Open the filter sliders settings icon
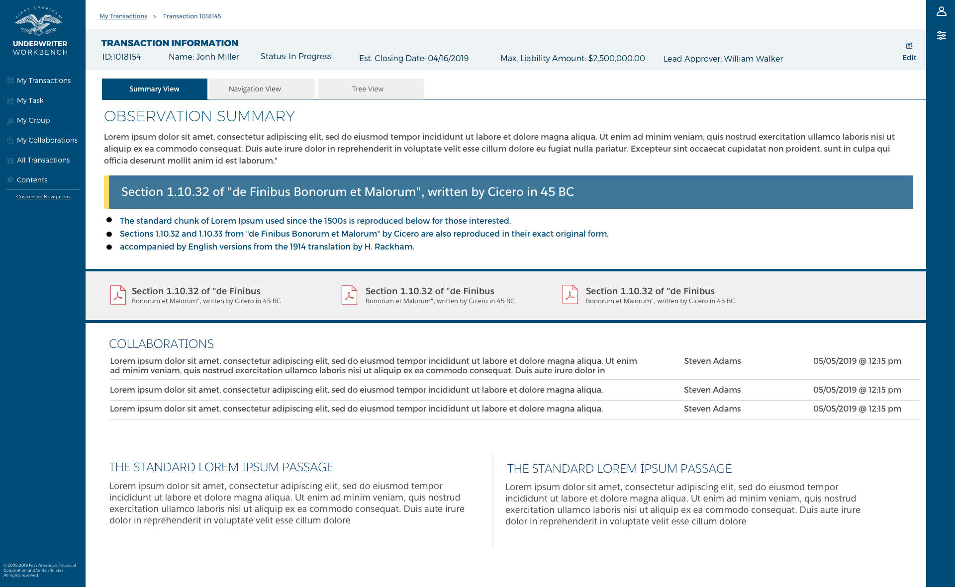This screenshot has width=955, height=587. [941, 35]
